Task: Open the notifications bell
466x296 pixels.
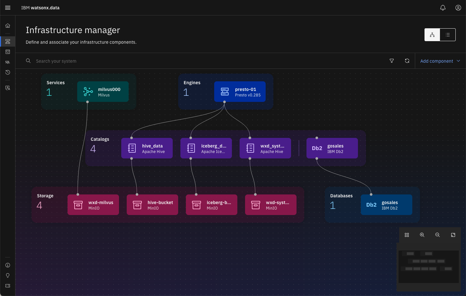Action: (x=443, y=8)
